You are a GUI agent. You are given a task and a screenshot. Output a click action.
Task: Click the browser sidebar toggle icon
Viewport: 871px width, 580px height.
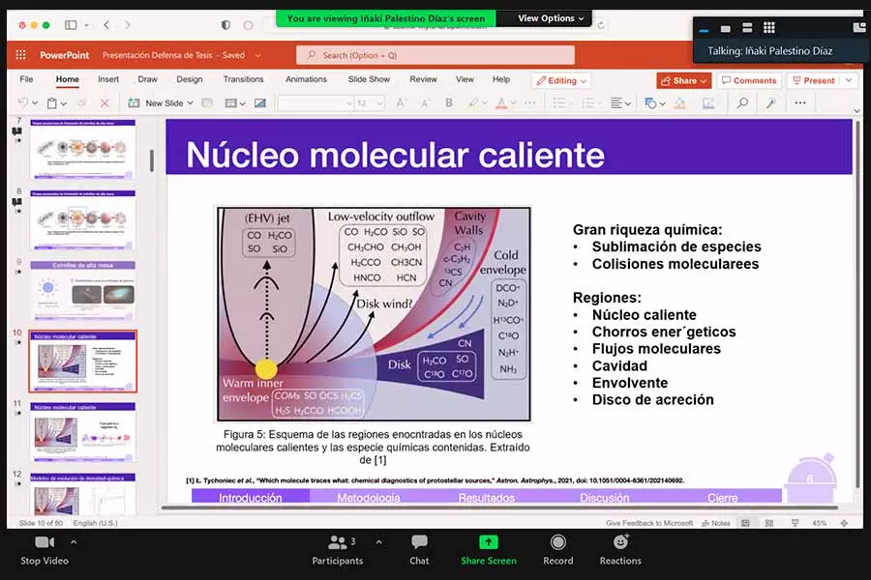[71, 25]
